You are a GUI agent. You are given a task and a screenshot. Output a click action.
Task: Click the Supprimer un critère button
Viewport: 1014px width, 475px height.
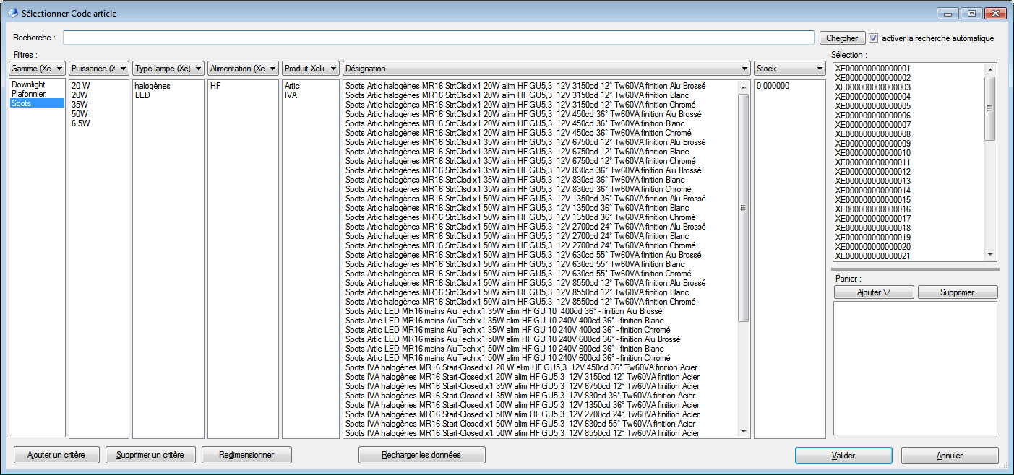coord(150,455)
